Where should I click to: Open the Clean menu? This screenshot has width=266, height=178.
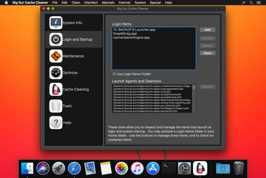(76, 3)
